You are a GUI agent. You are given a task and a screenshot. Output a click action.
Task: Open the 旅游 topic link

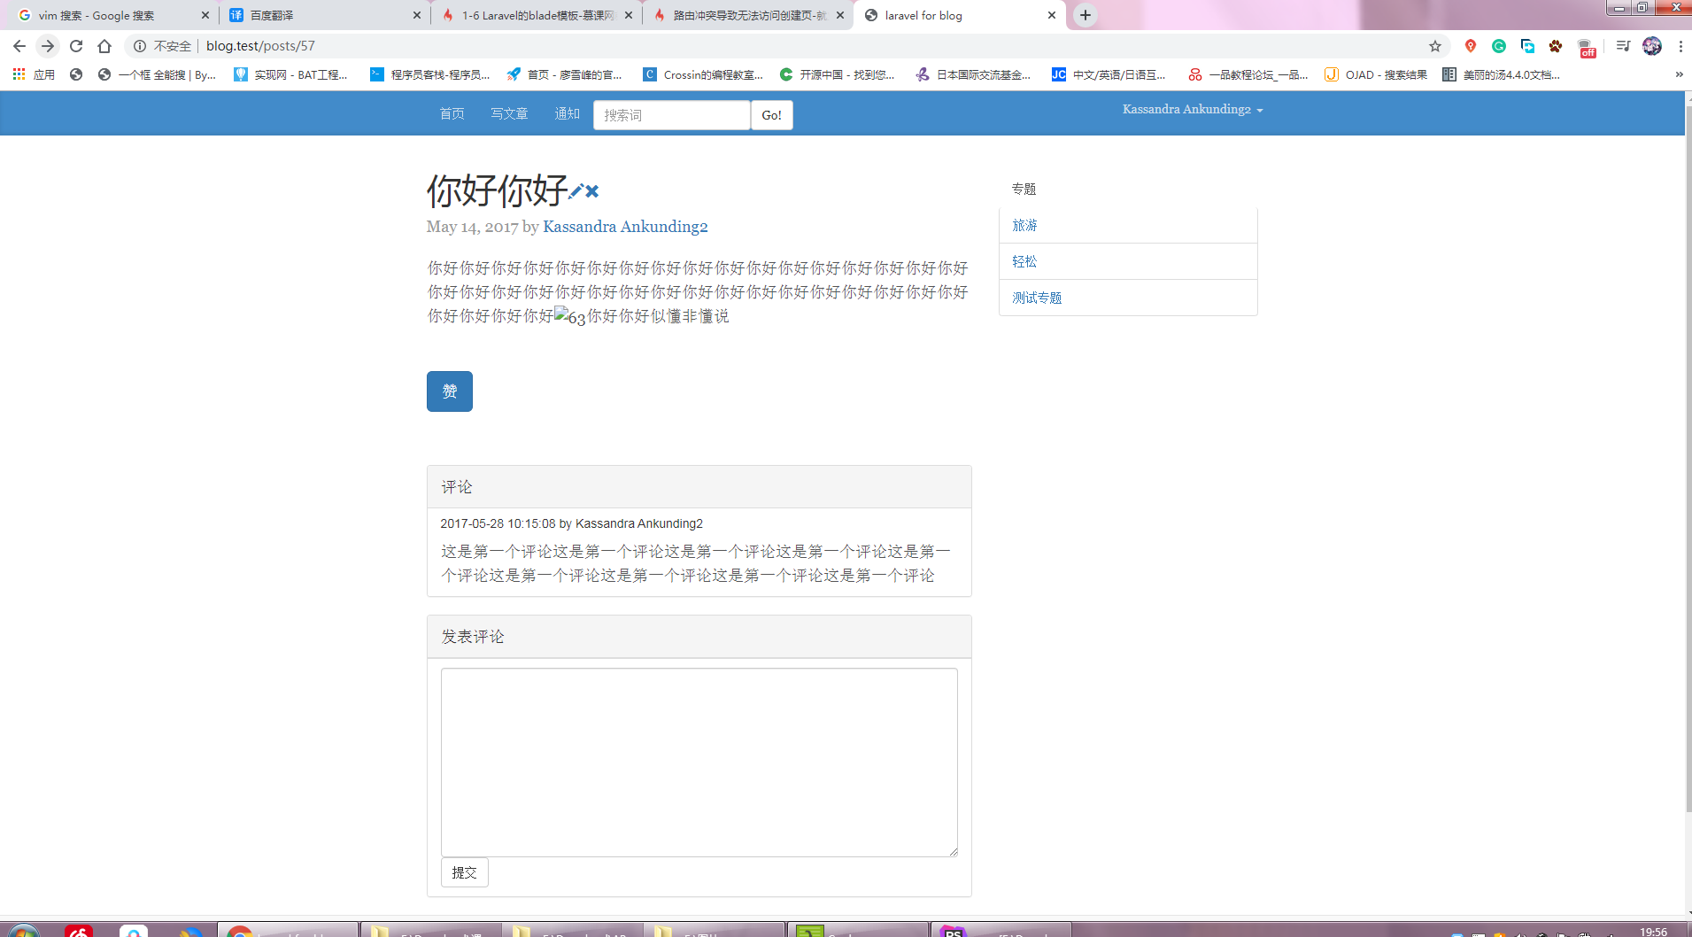coord(1024,225)
